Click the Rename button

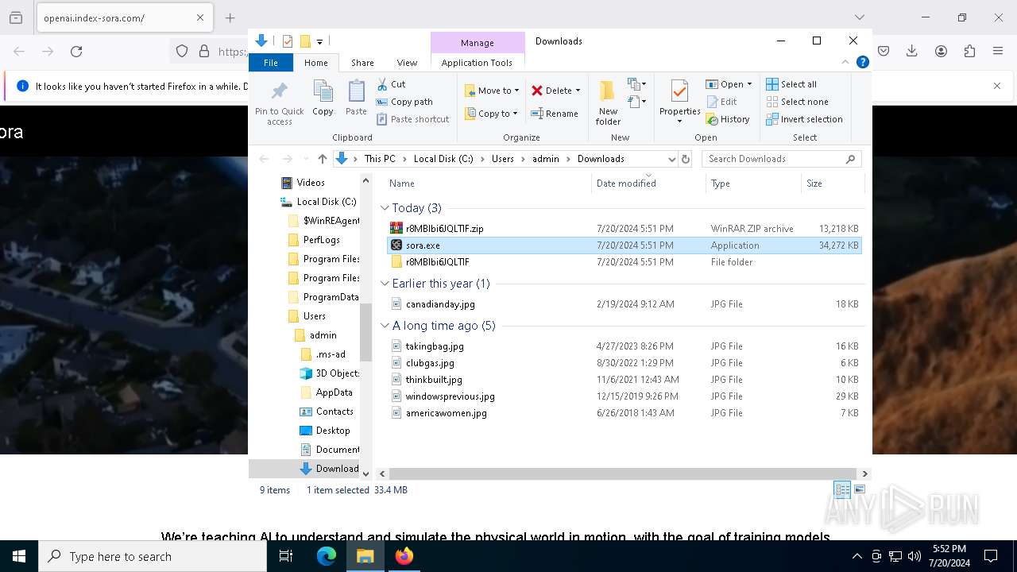click(x=555, y=114)
